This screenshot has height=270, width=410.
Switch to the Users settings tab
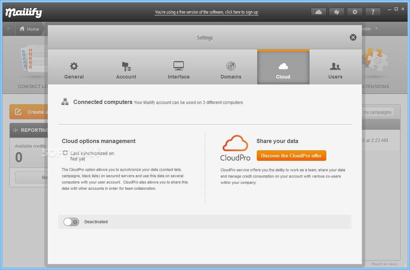(335, 67)
